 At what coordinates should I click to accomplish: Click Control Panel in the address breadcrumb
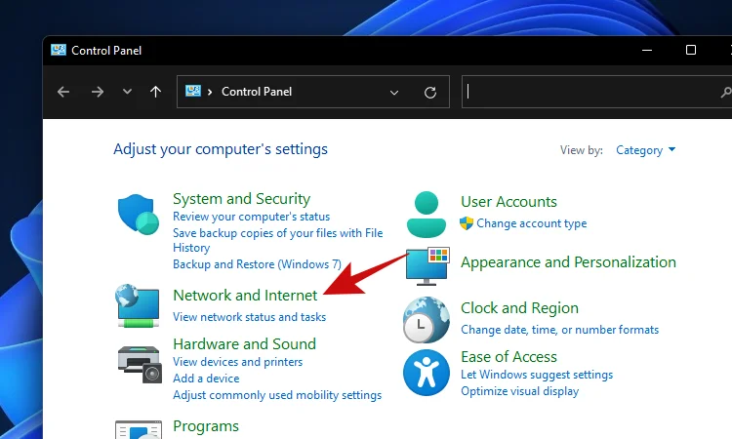[x=257, y=92]
